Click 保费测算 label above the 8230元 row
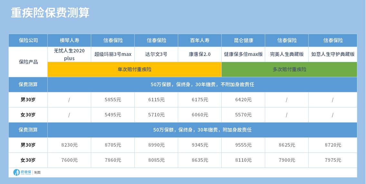Screen dimensions: 366x184 (x=28, y=130)
